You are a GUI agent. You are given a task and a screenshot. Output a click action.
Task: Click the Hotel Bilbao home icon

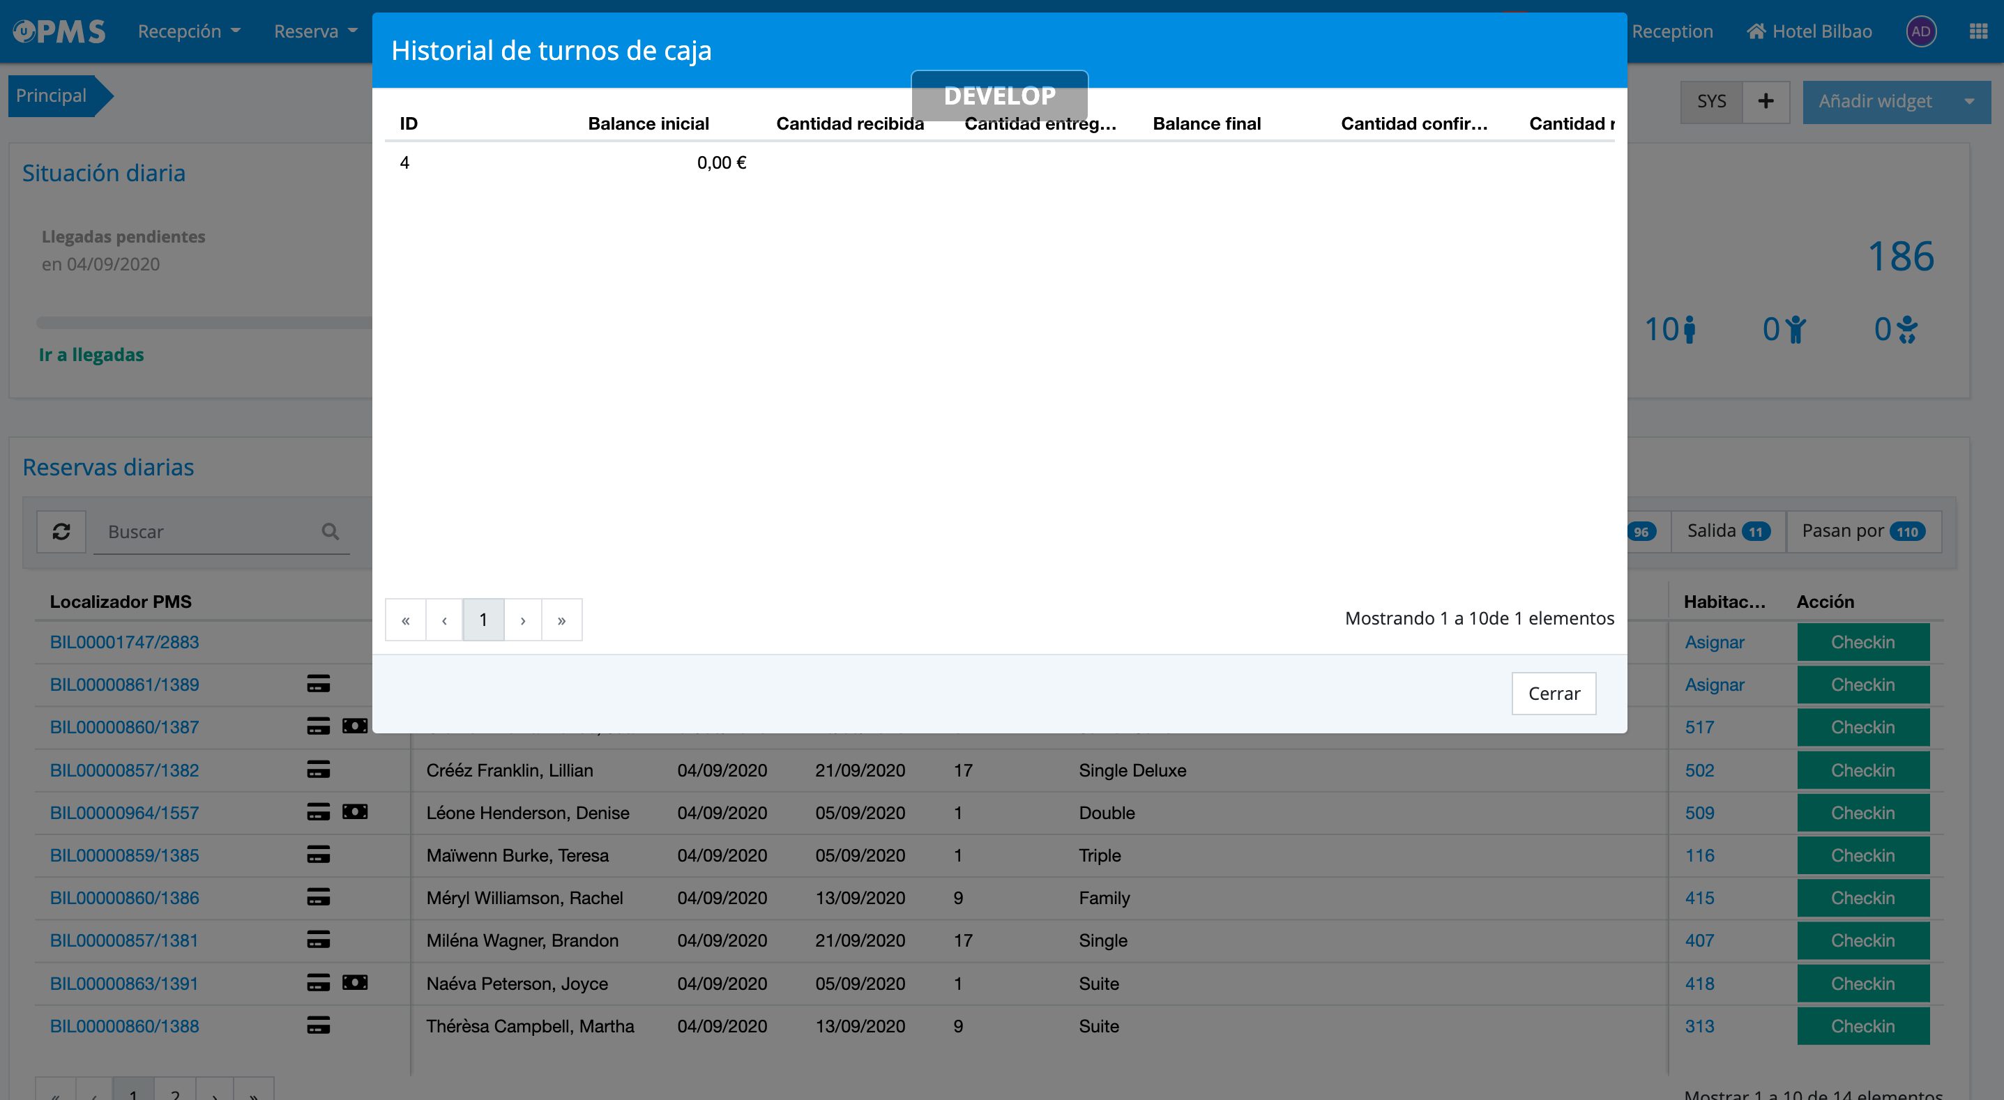(1756, 31)
